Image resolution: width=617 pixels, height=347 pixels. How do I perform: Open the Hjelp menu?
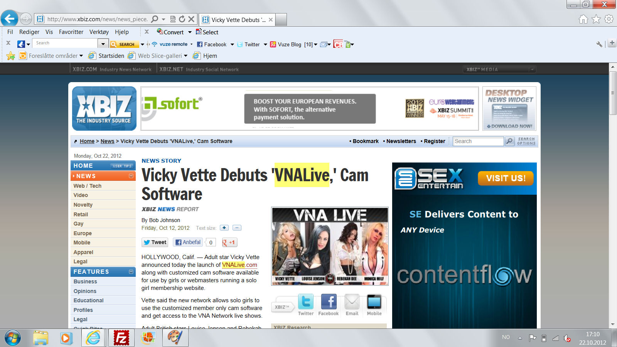(122, 32)
